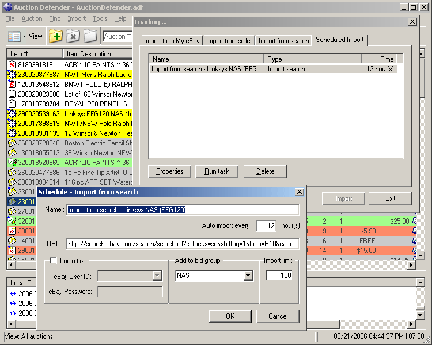Image resolution: width=432 pixels, height=345 pixels.
Task: Expand the View dropdown arrow in toolbar
Action: coord(24,36)
